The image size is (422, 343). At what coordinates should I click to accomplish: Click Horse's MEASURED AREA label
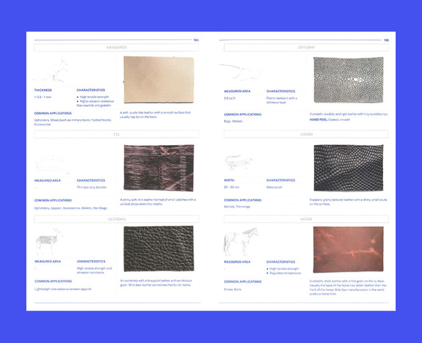[237, 262]
